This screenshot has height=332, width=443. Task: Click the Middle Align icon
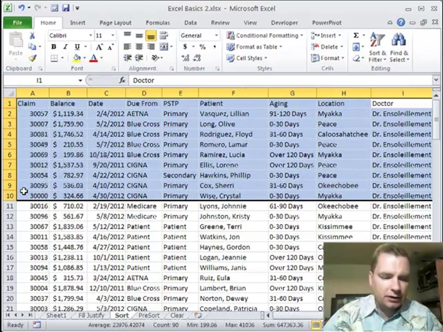[x=139, y=36]
